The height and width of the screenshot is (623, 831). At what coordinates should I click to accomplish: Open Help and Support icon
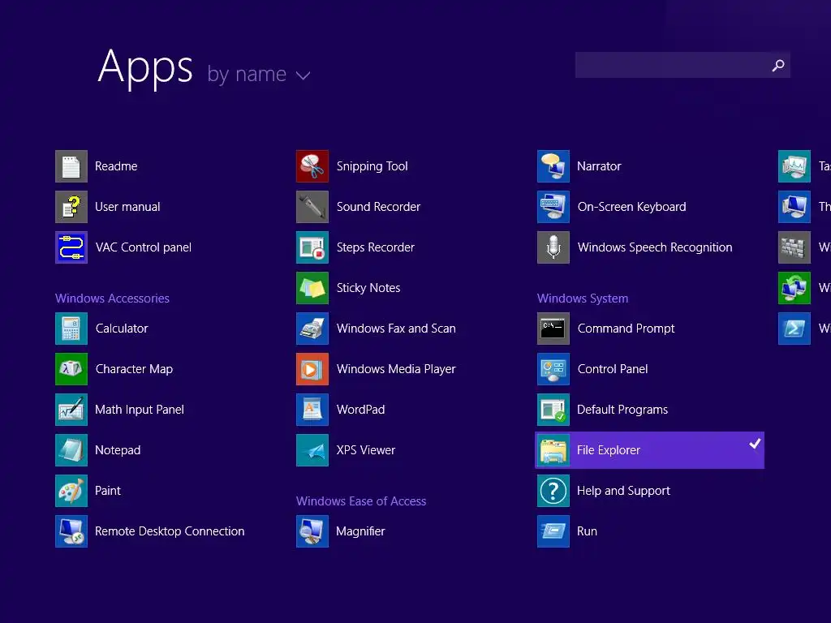[553, 491]
